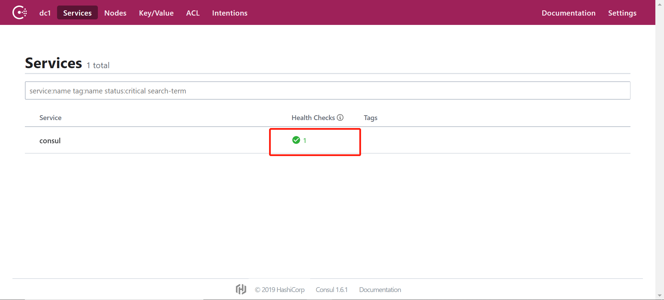Focus the services search filter field
Viewport: 664px width, 300px height.
[328, 91]
